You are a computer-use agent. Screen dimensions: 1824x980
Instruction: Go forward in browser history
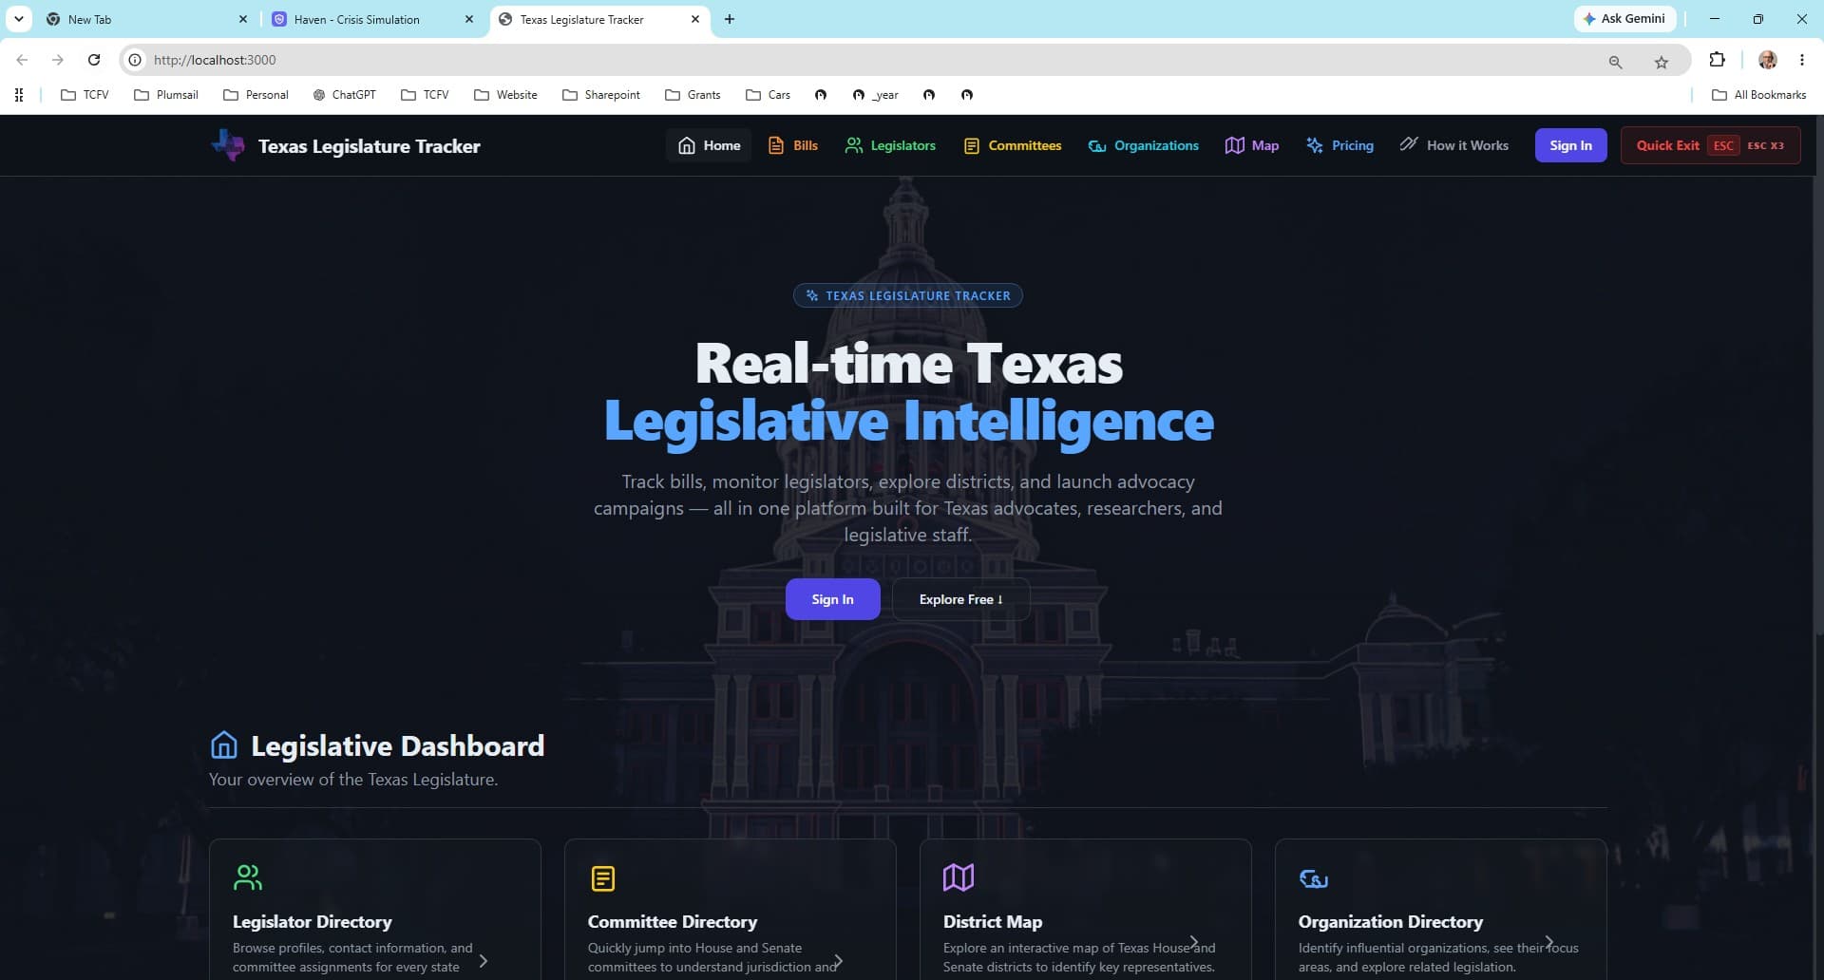coord(58,60)
